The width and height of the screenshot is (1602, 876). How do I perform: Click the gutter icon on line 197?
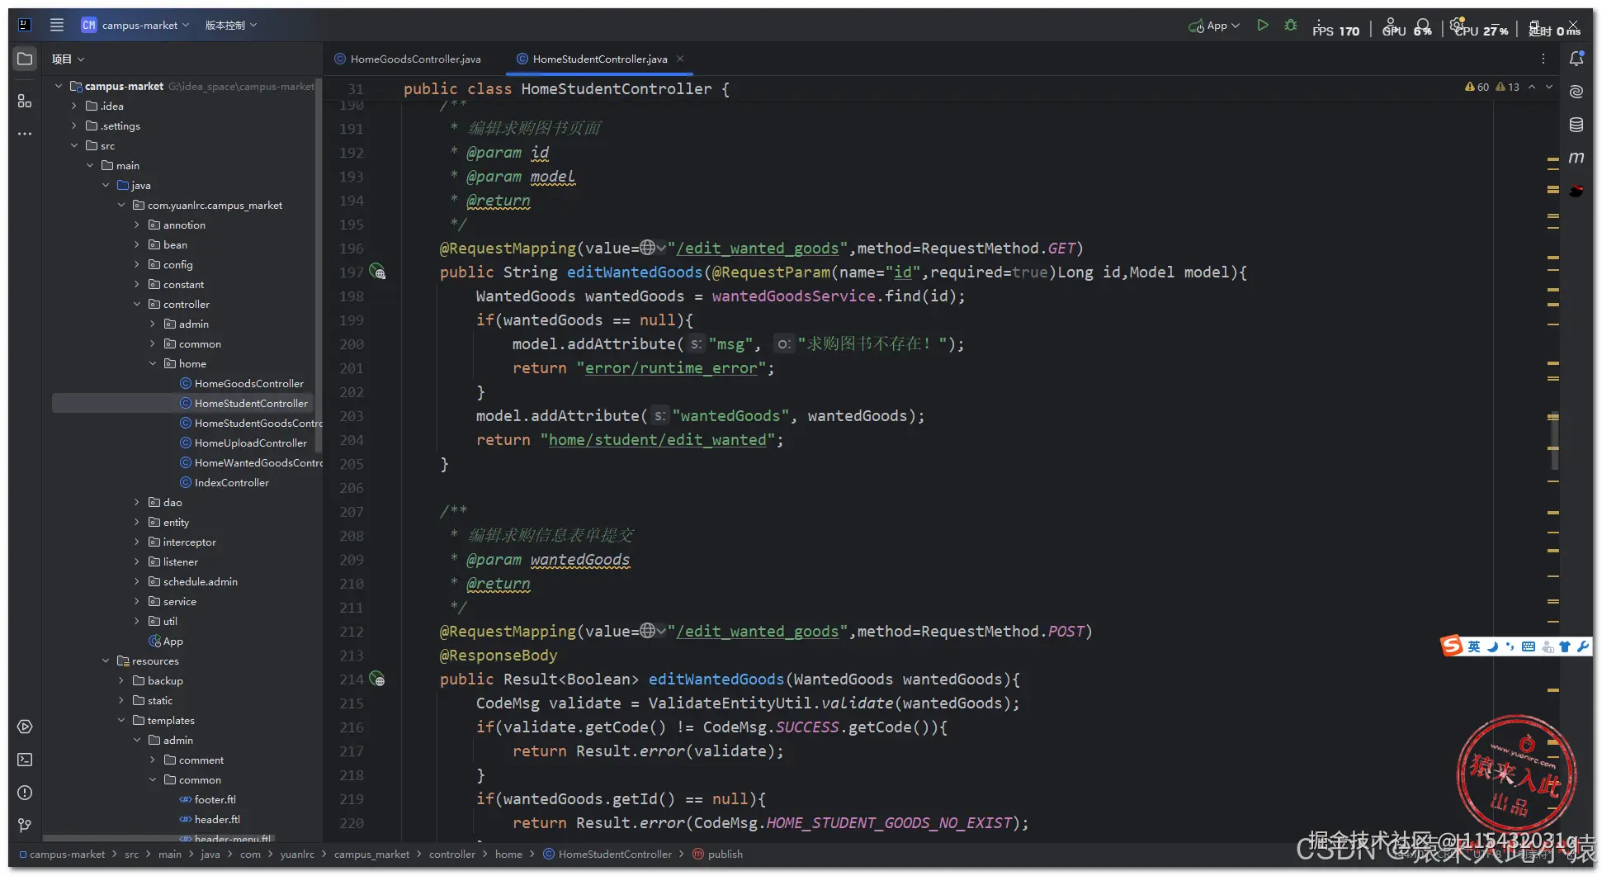tap(377, 272)
